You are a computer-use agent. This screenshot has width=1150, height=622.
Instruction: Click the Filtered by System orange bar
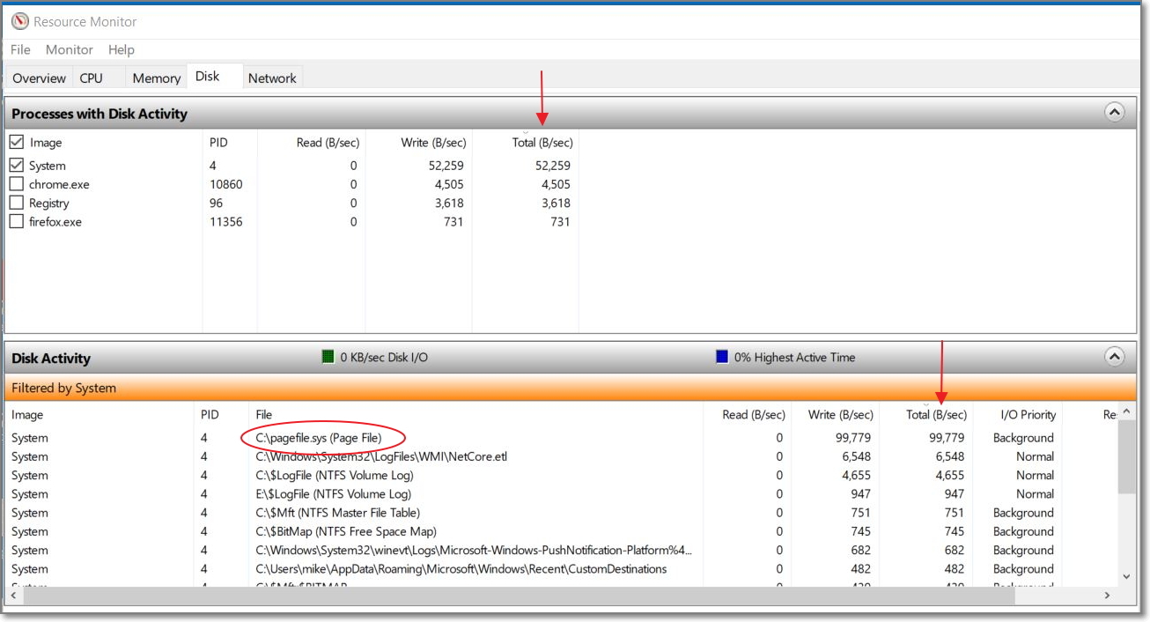click(570, 388)
